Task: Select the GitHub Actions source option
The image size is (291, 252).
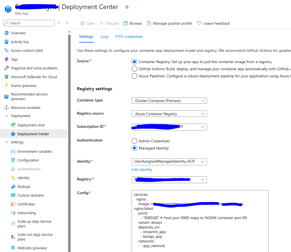Action: pyautogui.click(x=134, y=69)
